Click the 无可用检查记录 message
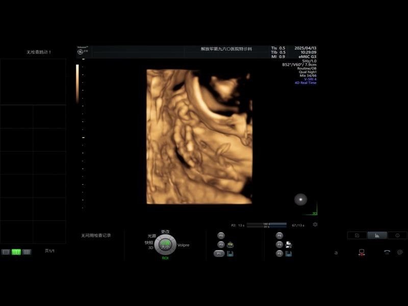This screenshot has height=306, width=408. (x=96, y=236)
